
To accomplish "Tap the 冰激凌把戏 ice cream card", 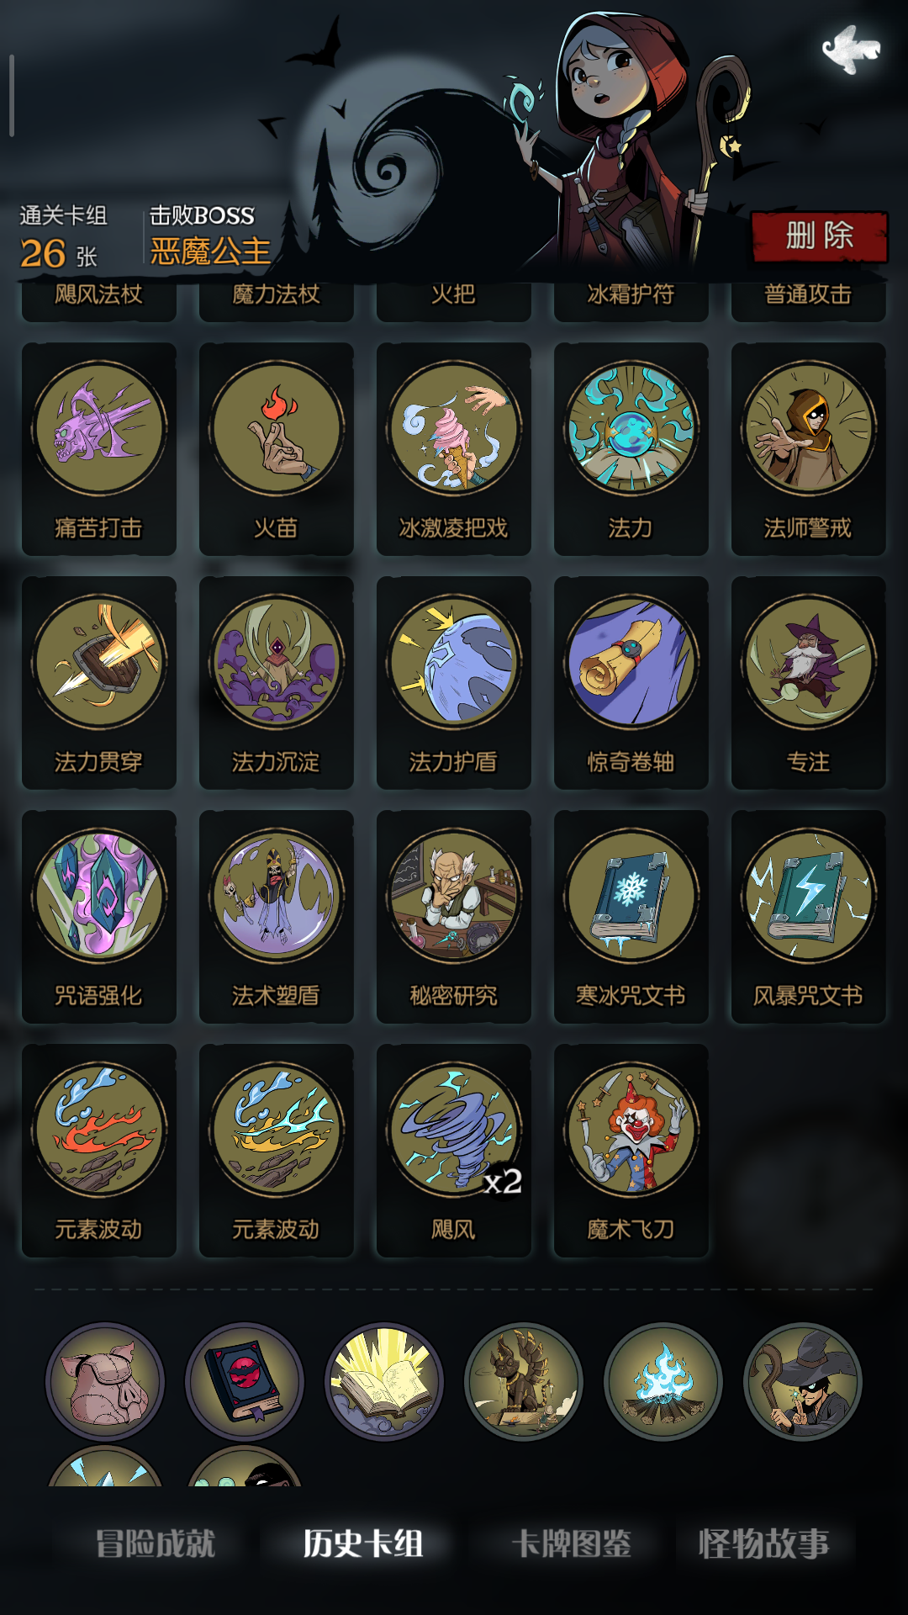I will point(454,448).
